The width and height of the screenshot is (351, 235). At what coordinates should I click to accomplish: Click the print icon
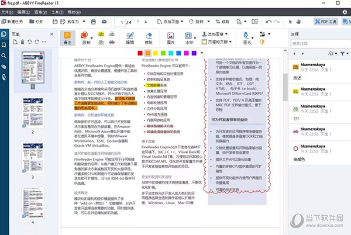(x=94, y=22)
